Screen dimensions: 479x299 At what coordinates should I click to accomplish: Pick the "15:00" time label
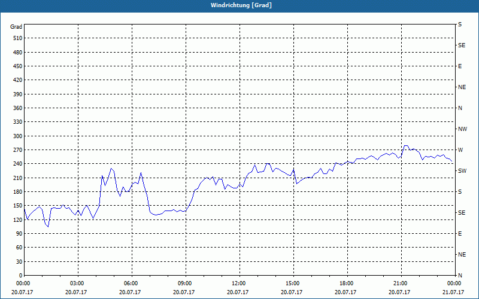(293, 283)
